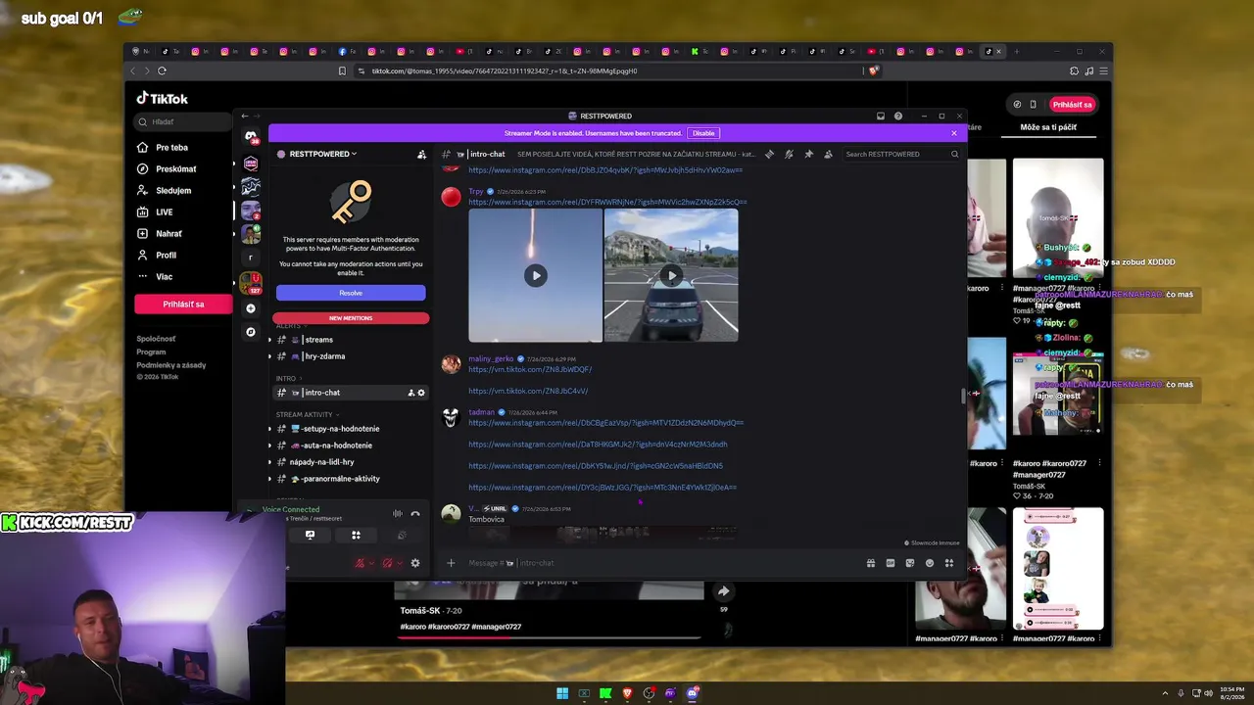Share your screen in voice panel

click(310, 535)
